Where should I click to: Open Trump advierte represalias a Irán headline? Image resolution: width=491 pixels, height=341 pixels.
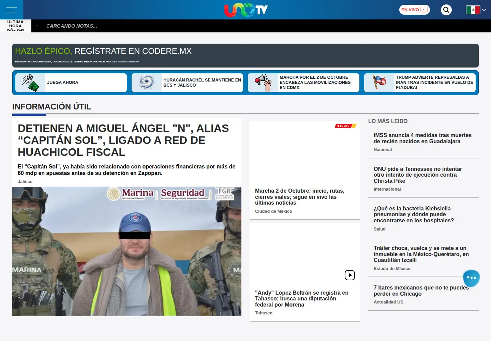pyautogui.click(x=434, y=83)
